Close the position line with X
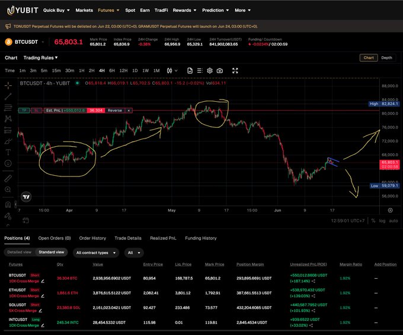 [129, 110]
